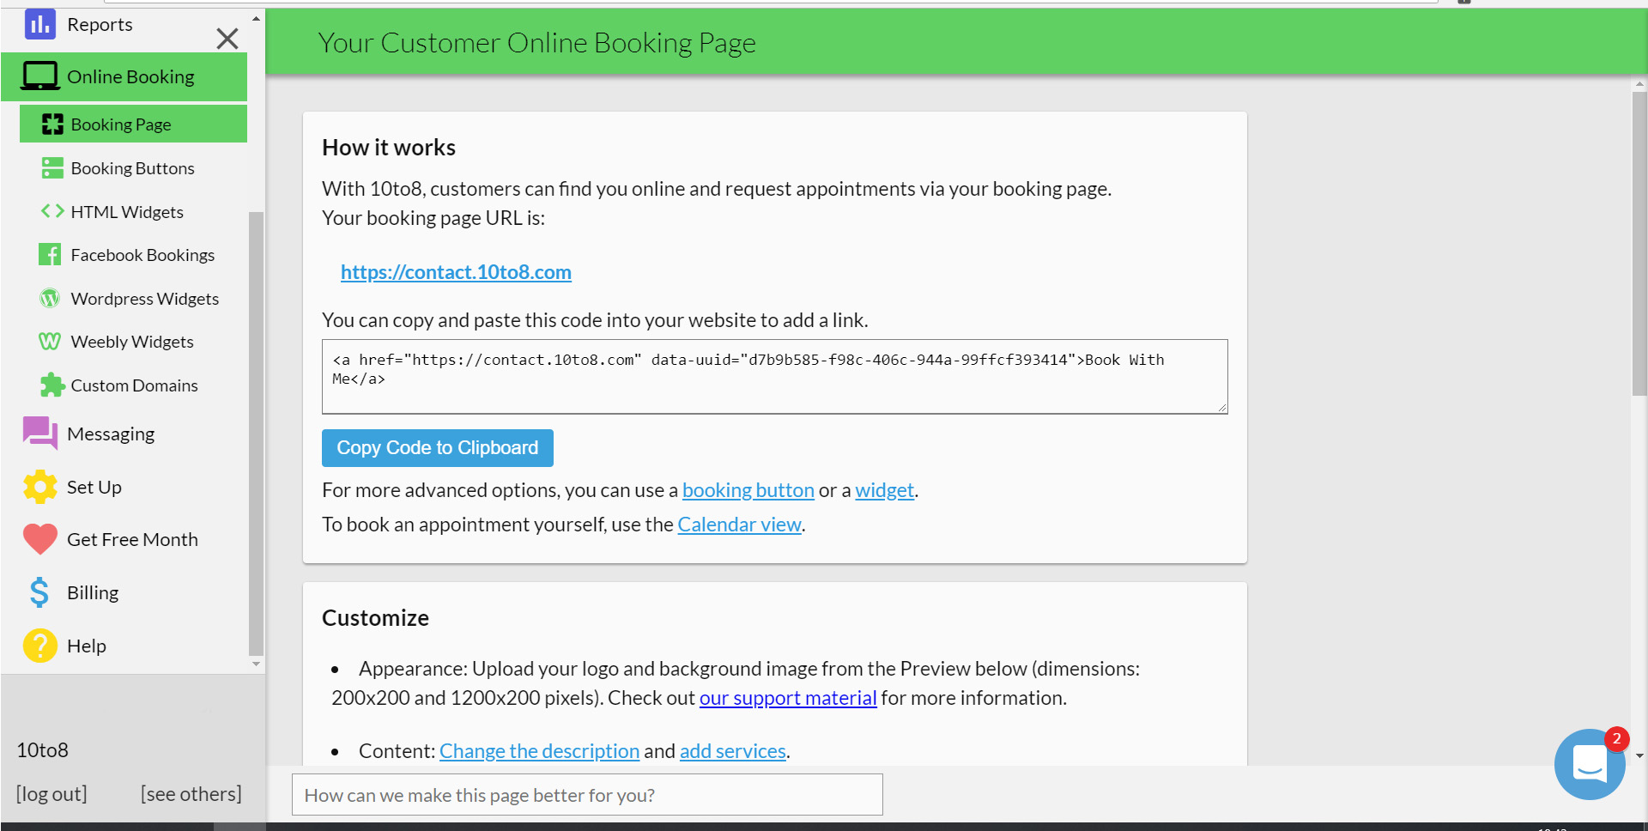Open Facebook Bookings section
The image size is (1648, 831).
pos(142,255)
